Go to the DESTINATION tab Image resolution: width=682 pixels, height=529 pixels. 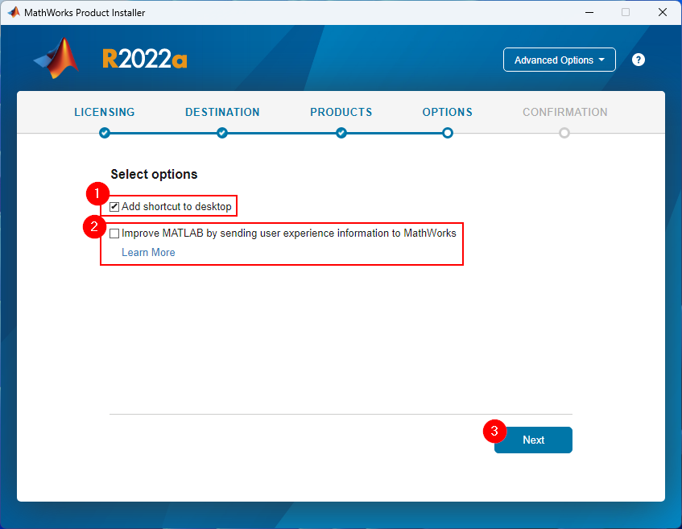222,112
